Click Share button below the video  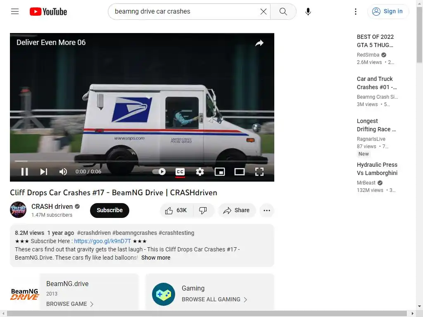click(236, 210)
